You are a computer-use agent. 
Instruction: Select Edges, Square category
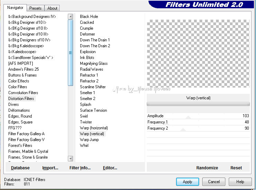tap(20, 122)
